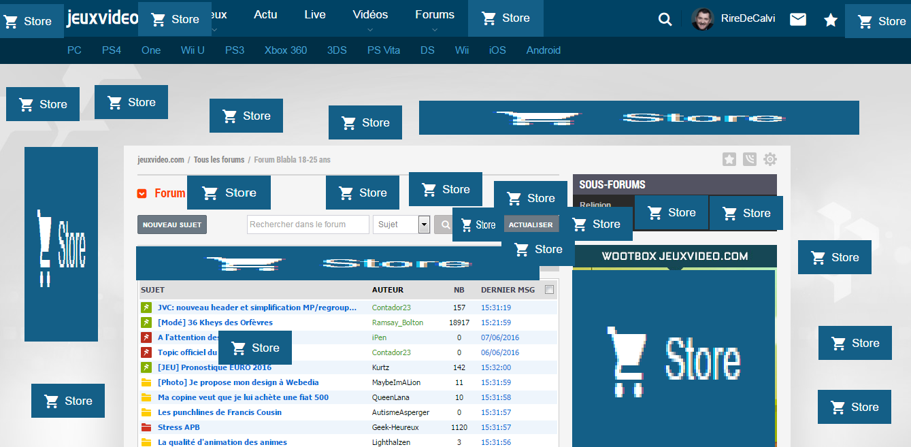Click the WOOTBOX JEUXVIDEO.COM banner heading

674,256
